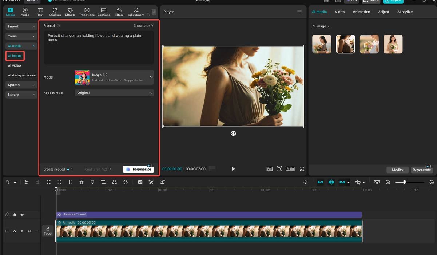Image resolution: width=437 pixels, height=255 pixels.
Task: Select AI video in the sidebar
Action: click(x=15, y=65)
